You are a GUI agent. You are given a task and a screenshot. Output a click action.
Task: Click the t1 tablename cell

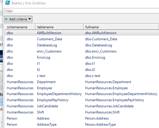(x=38, y=64)
